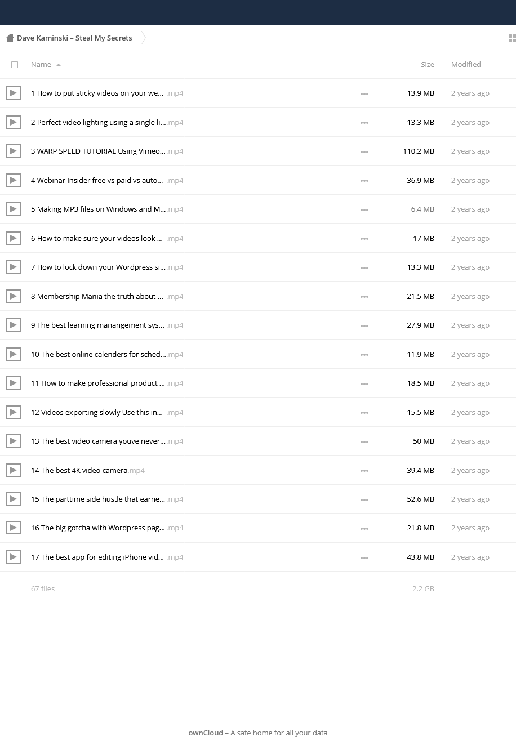Image resolution: width=516 pixels, height=750 pixels.
Task: Open Dave Kaminski – Steal My Secrets breadcrumb
Action: [x=74, y=38]
